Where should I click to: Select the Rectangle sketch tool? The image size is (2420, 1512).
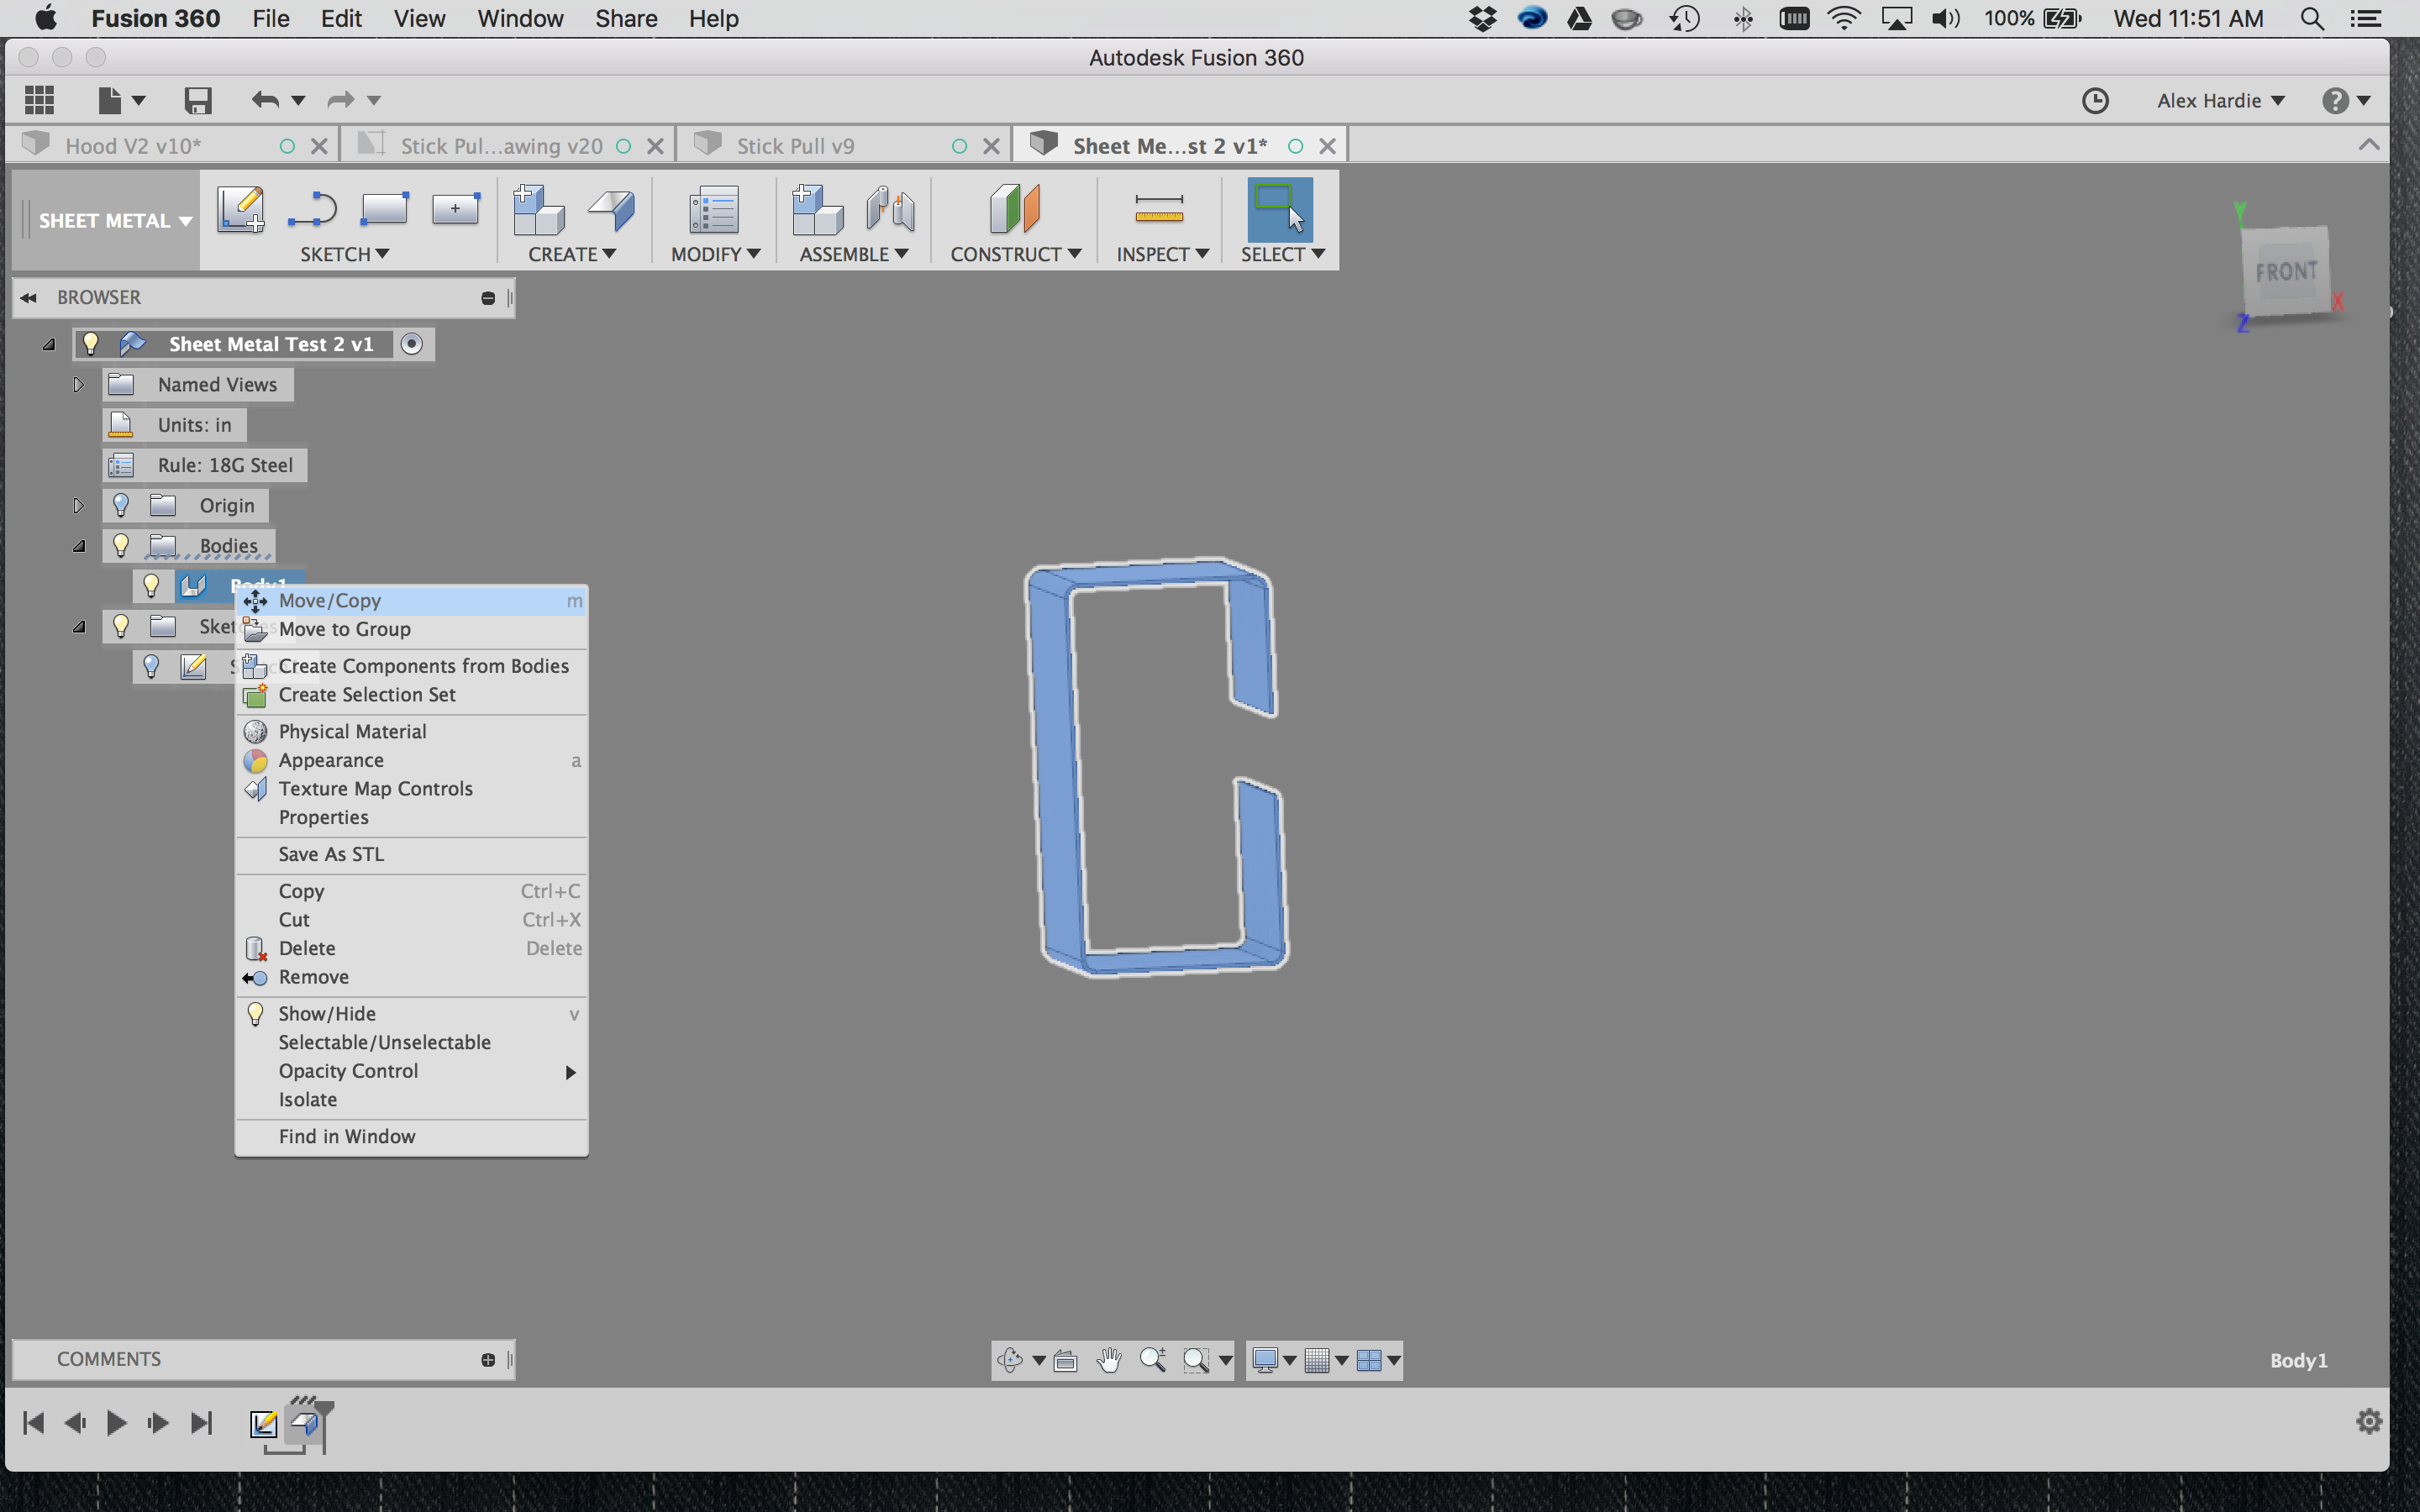(385, 209)
